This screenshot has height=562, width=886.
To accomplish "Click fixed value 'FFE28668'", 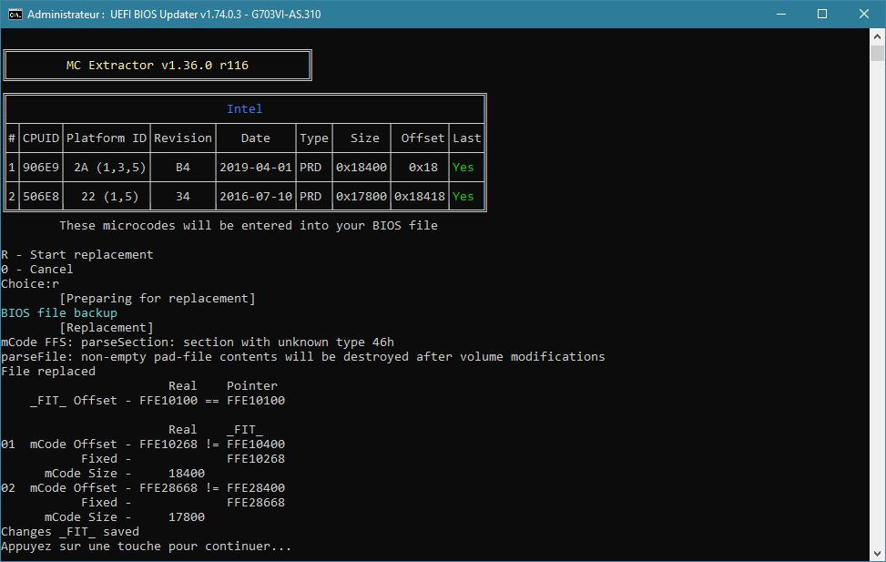I will (x=255, y=502).
